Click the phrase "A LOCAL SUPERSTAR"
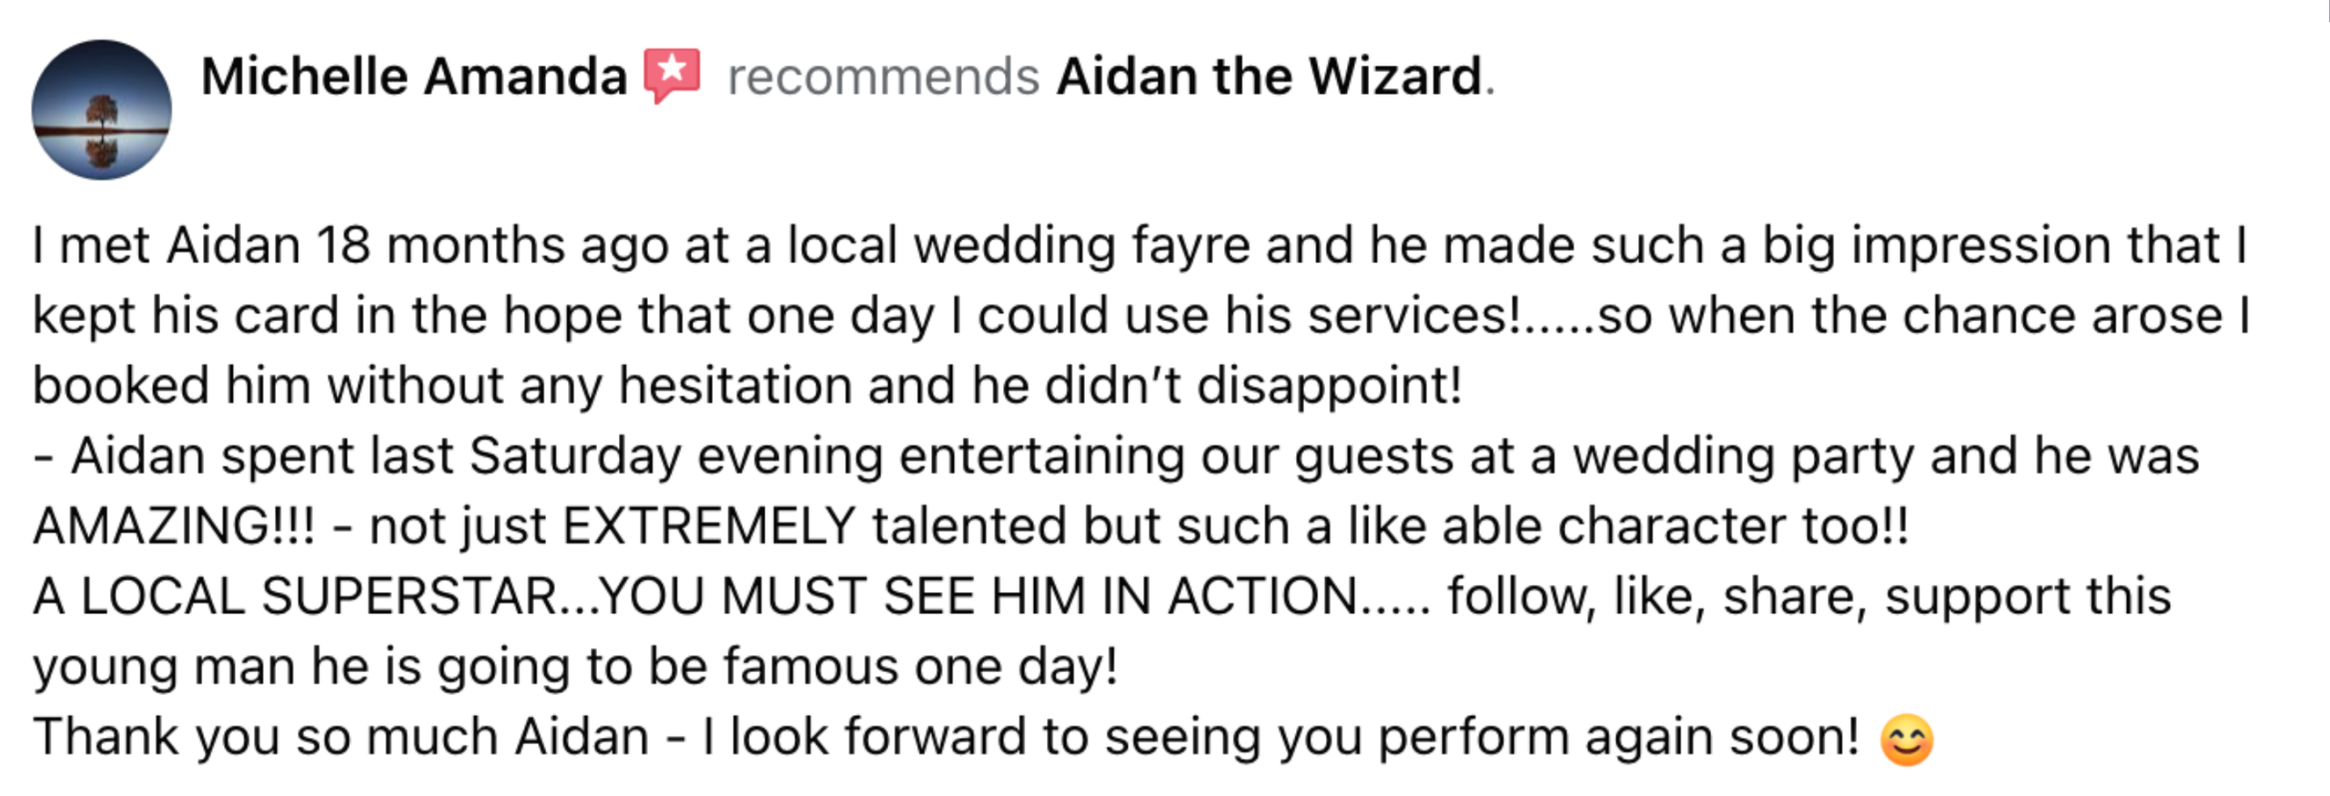Viewport: 2330px width, 796px height. [294, 597]
